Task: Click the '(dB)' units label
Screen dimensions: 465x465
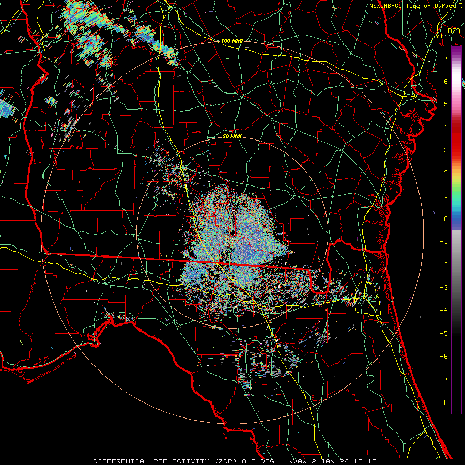Action: [x=441, y=36]
